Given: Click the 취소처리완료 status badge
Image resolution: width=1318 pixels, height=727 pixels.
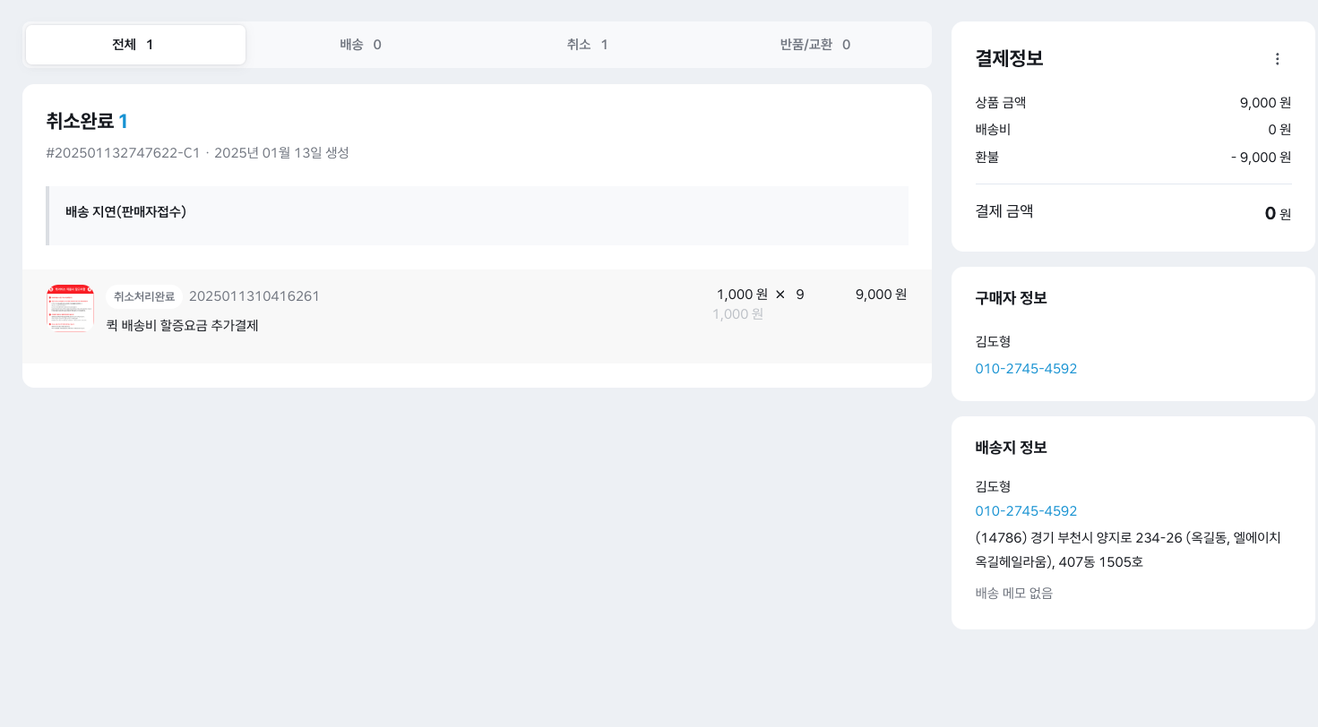Looking at the screenshot, I should pyautogui.click(x=144, y=296).
